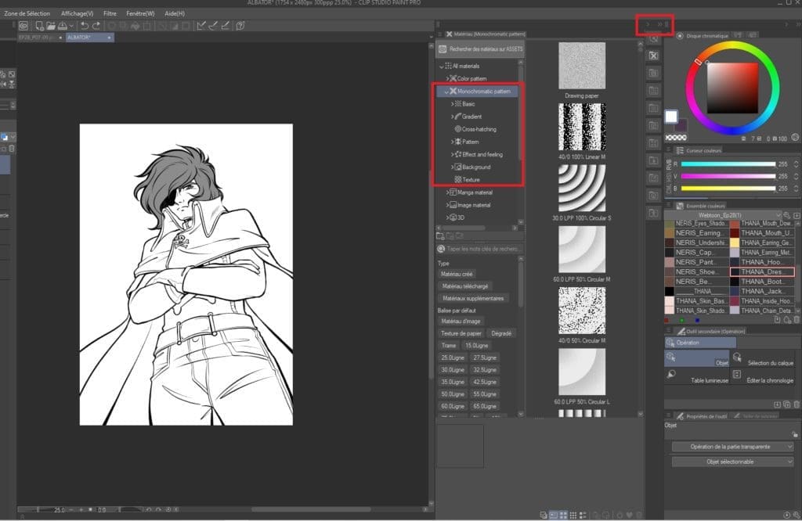Click lock icon in Objet tool properties
The width and height of the screenshot is (802, 521).
(x=795, y=434)
